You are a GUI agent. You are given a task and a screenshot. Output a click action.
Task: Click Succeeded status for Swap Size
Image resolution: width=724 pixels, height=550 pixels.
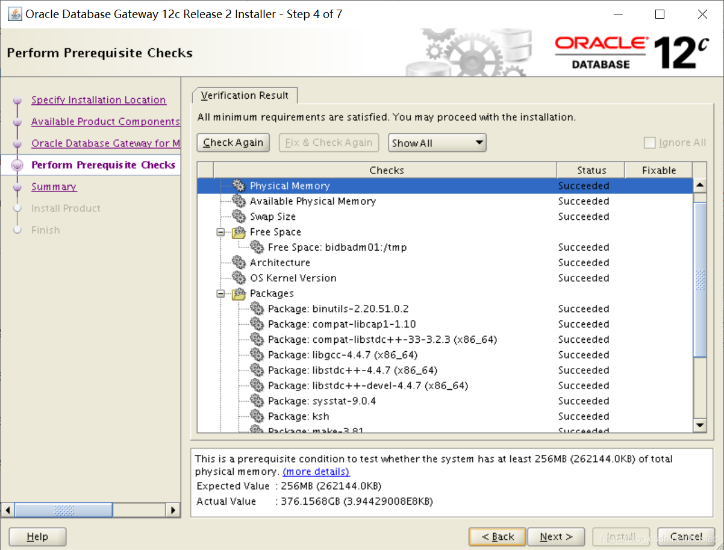584,217
